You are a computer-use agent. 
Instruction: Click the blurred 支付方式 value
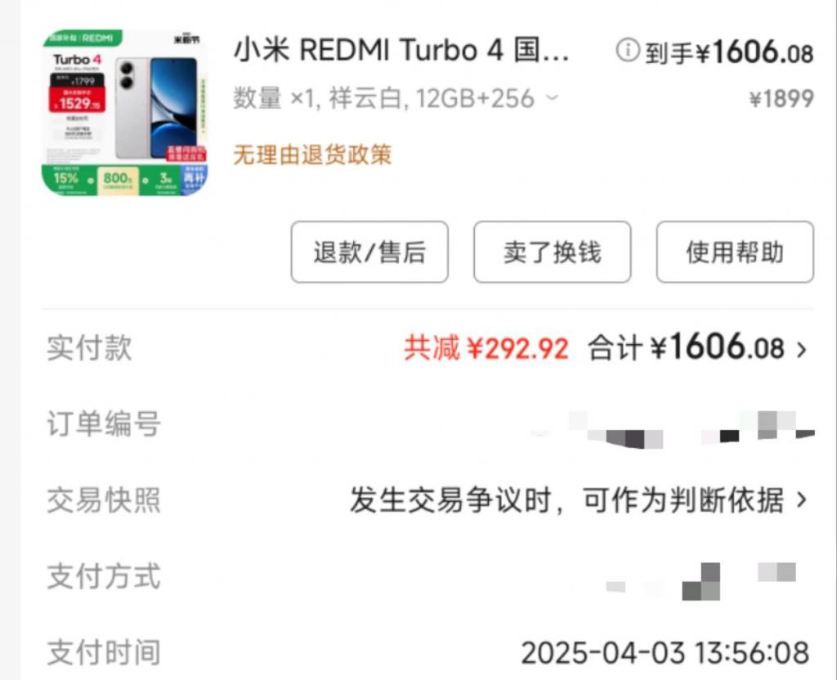click(x=700, y=580)
